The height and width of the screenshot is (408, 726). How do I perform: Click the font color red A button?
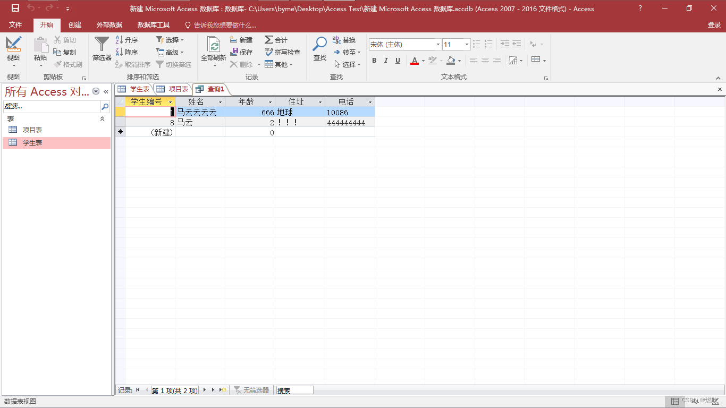[x=415, y=61]
